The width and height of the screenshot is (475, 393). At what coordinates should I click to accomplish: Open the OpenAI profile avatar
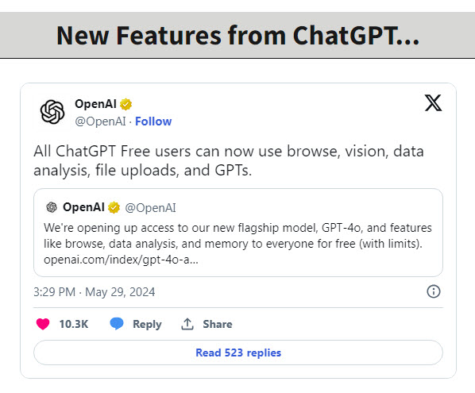coord(52,112)
